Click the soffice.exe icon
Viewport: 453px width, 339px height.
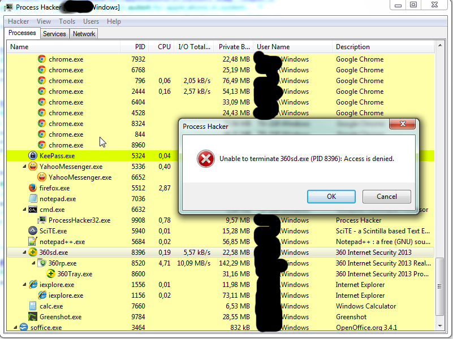click(x=23, y=327)
